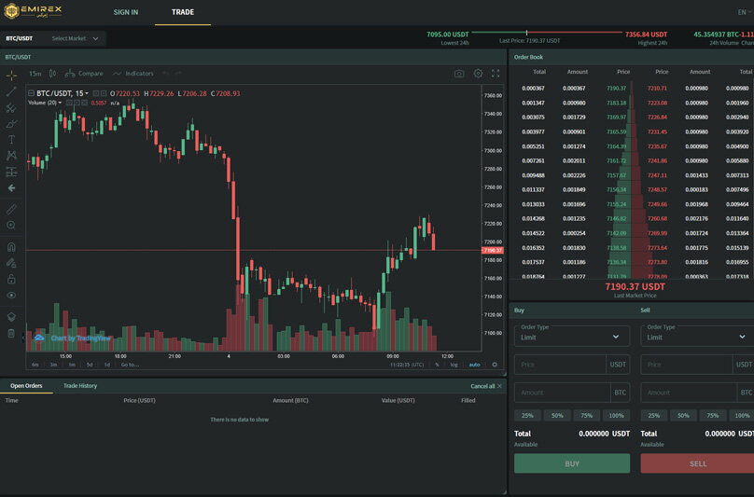Toggle hide all drawings eye icon

click(x=11, y=296)
